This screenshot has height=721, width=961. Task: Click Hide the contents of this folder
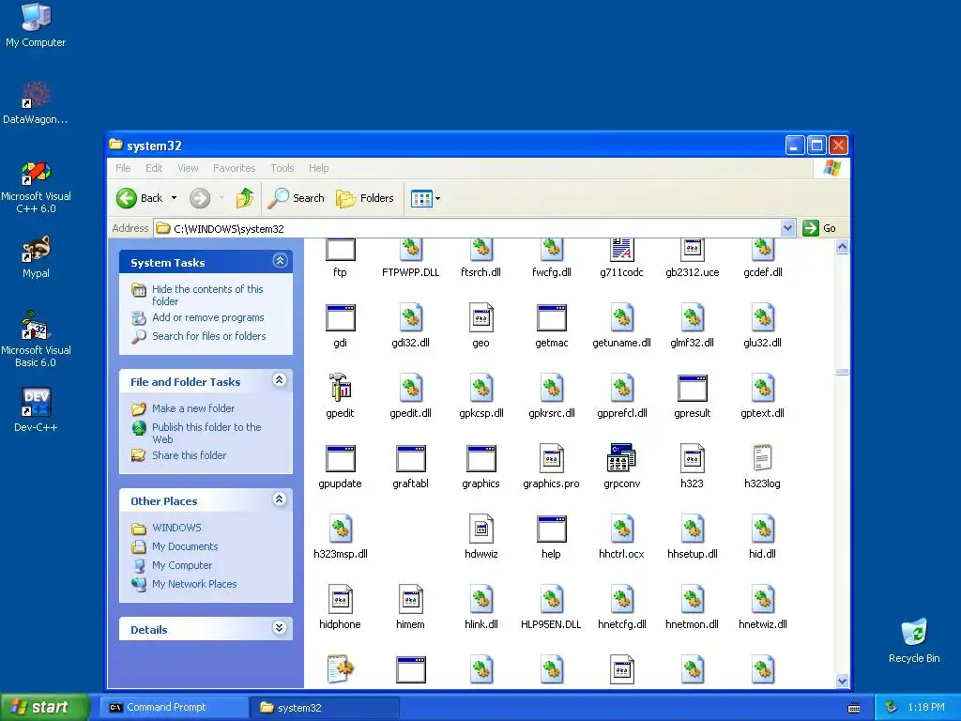(x=207, y=295)
